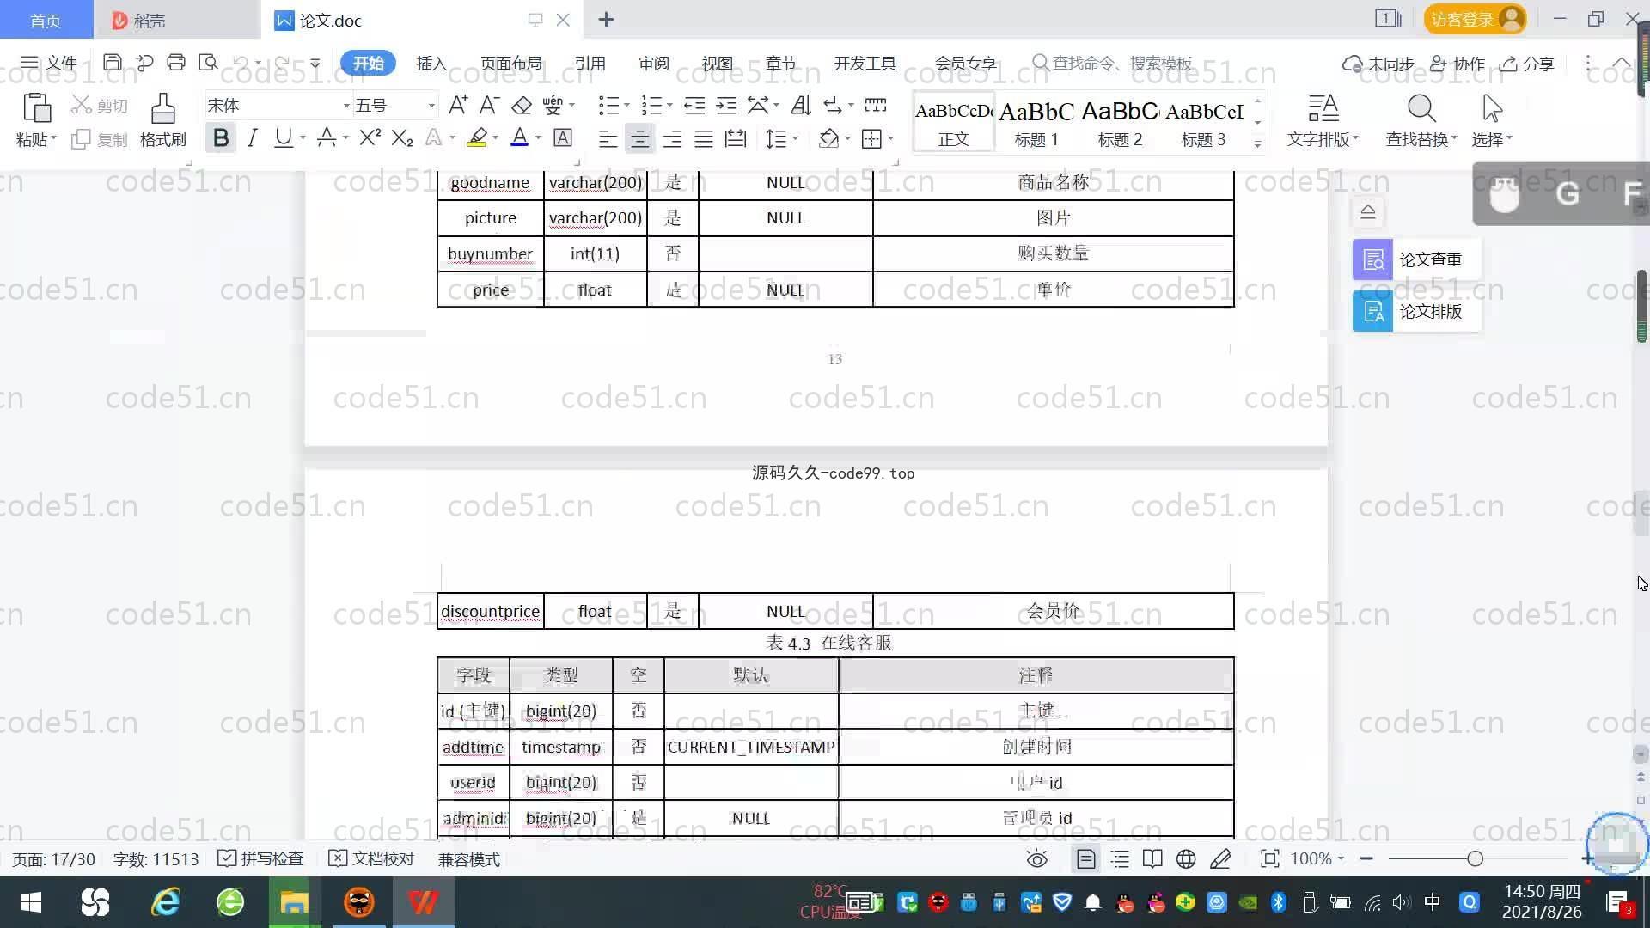Switch to reading layout in status bar

coord(1152,859)
